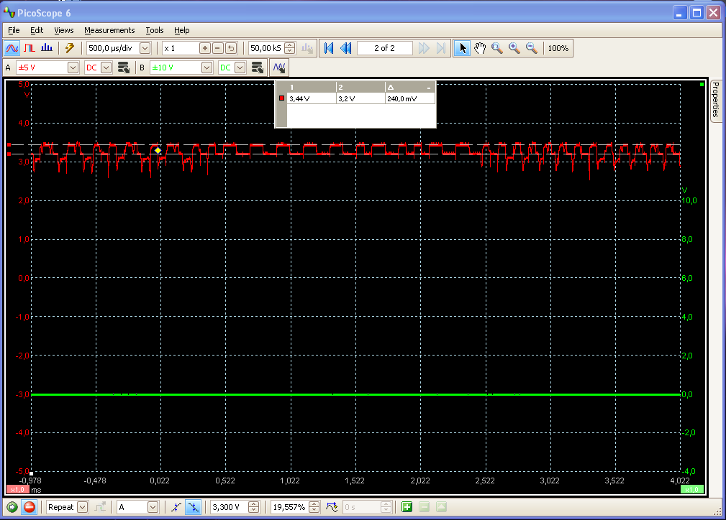Toggle falling edge trigger
This screenshot has height=520, width=726.
[193, 507]
